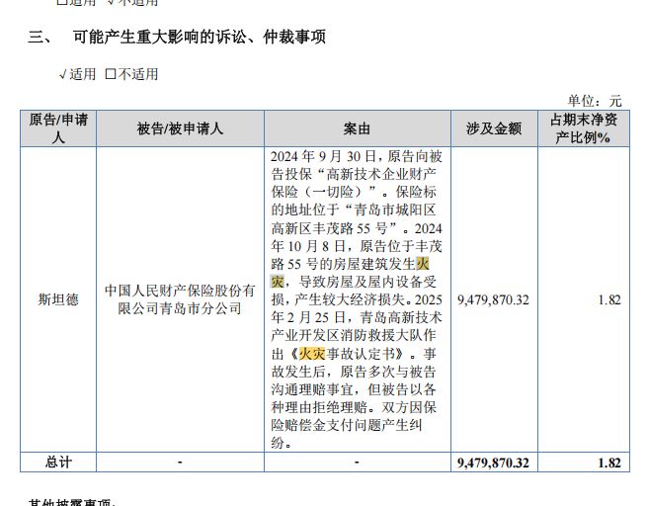This screenshot has height=506, width=648.
Task: Click the 总计 row label
Action: (58, 463)
